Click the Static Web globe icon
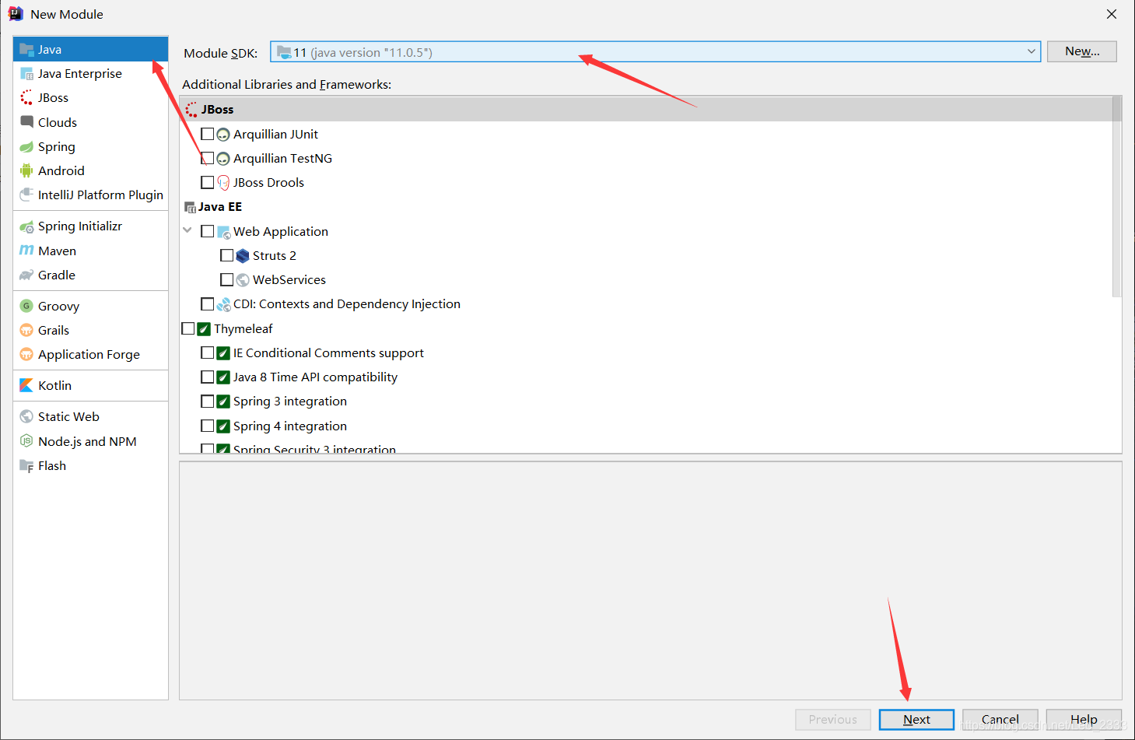Viewport: 1135px width, 740px height. pyautogui.click(x=26, y=417)
